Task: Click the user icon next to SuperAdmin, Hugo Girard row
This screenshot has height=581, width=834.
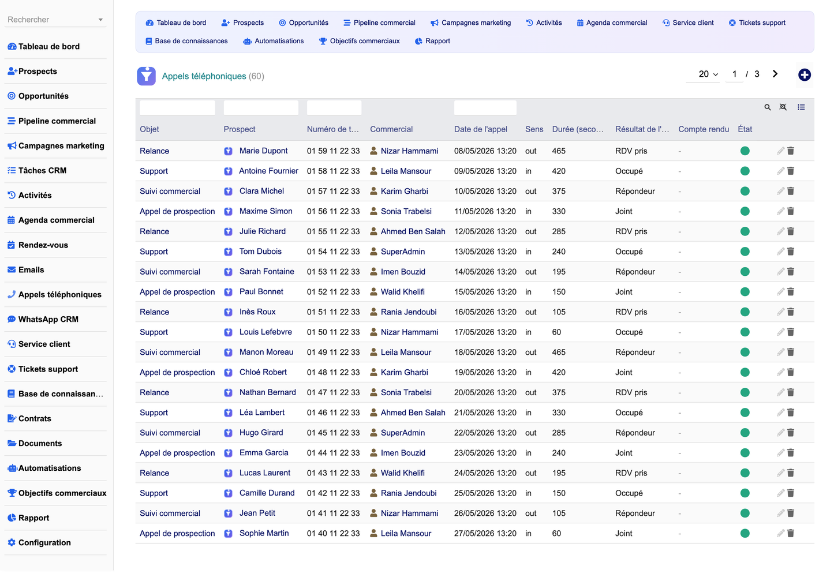Action: coord(373,433)
